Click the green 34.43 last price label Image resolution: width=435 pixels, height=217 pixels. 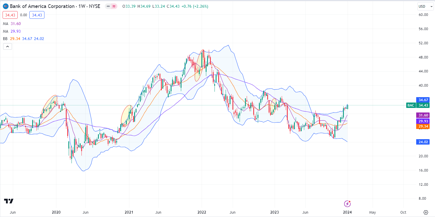coord(422,105)
